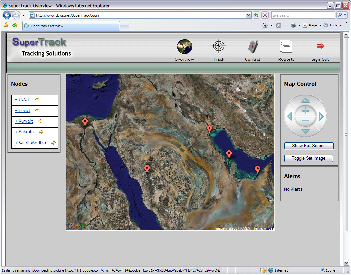Pan map left with the left arrow
The width and height of the screenshot is (351, 275).
290,116
